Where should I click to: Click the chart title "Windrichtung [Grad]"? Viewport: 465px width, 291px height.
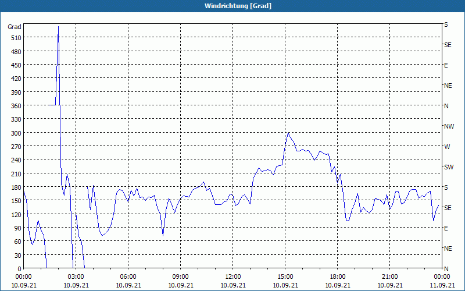click(x=238, y=6)
